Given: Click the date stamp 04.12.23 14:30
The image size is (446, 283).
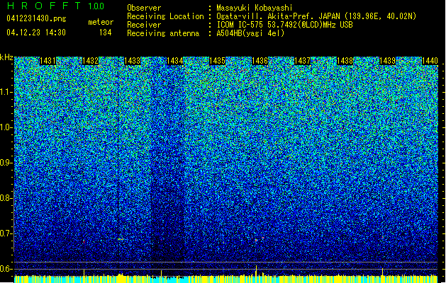Looking at the screenshot, I should 36,33.
